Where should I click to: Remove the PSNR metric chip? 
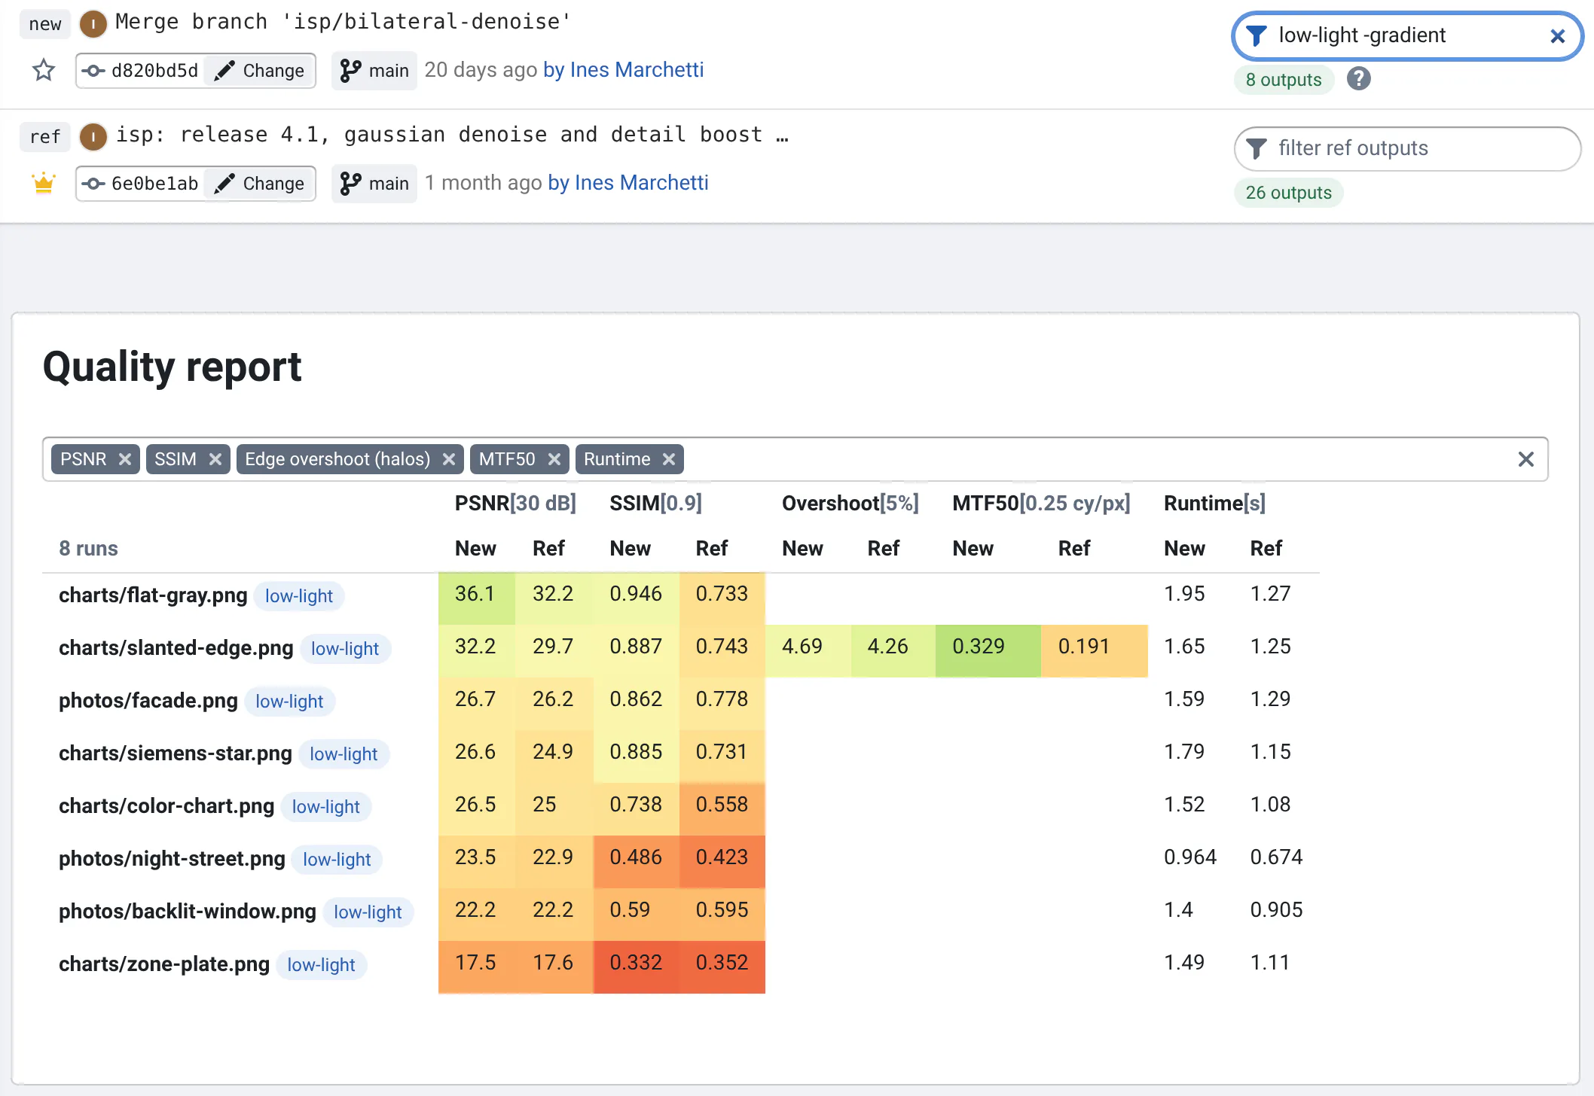point(125,459)
